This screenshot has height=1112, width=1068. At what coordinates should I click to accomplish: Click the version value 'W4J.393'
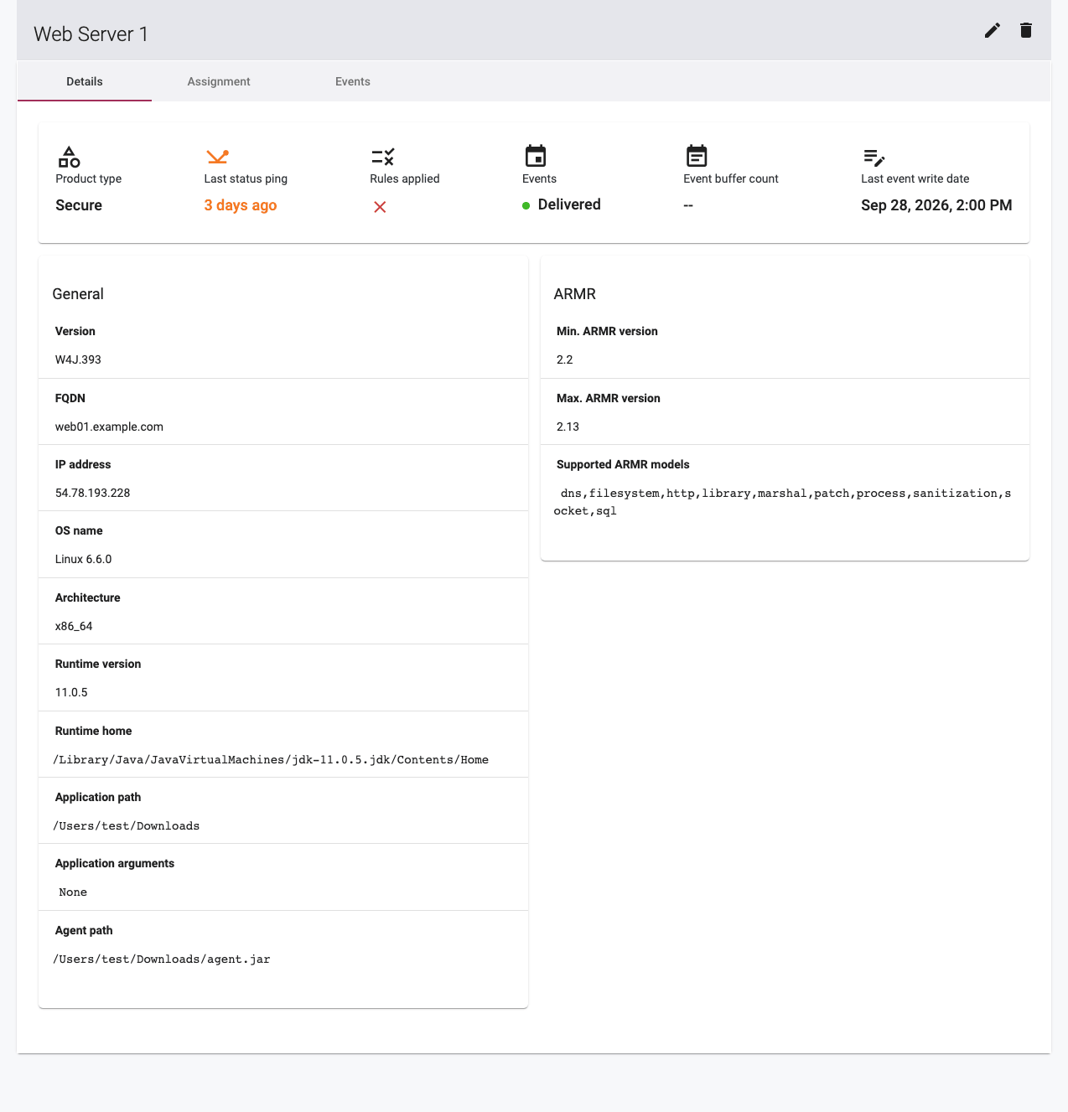[x=78, y=359]
